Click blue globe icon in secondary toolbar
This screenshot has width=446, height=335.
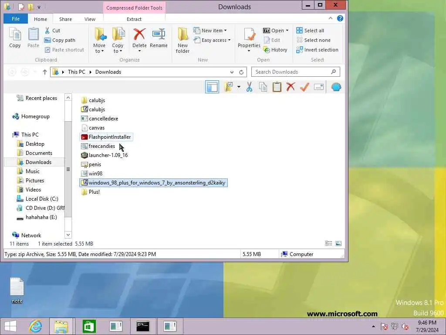(x=336, y=87)
